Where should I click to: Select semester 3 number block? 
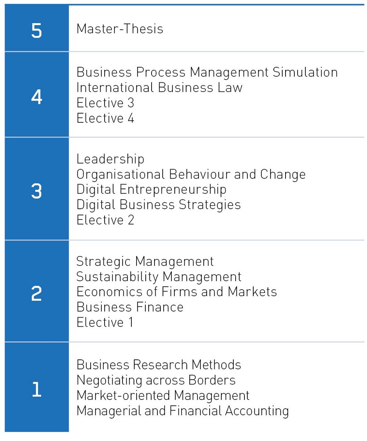click(x=37, y=191)
